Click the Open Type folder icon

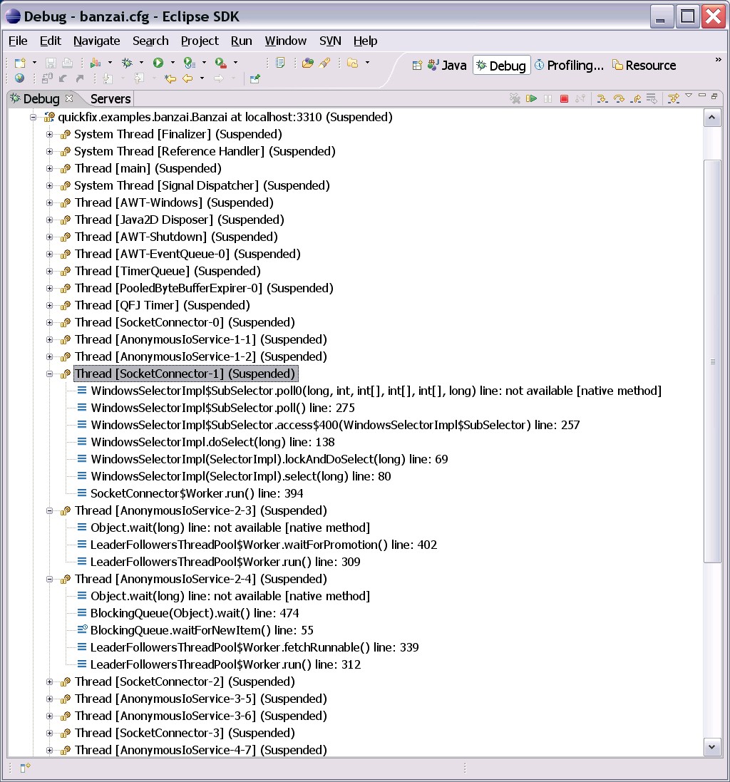pyautogui.click(x=308, y=63)
